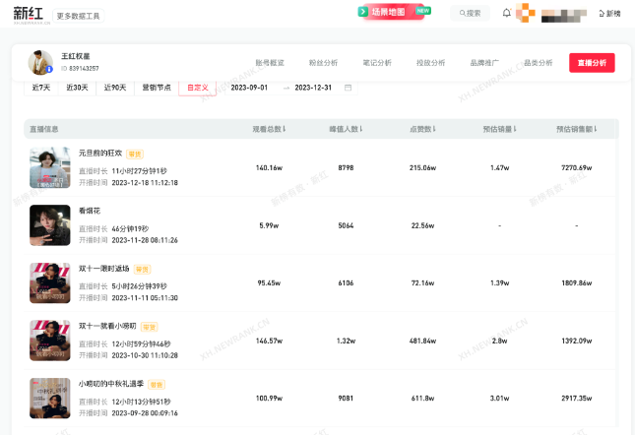Click the search magnifier icon
Image resolution: width=635 pixels, height=435 pixels.
click(x=462, y=14)
